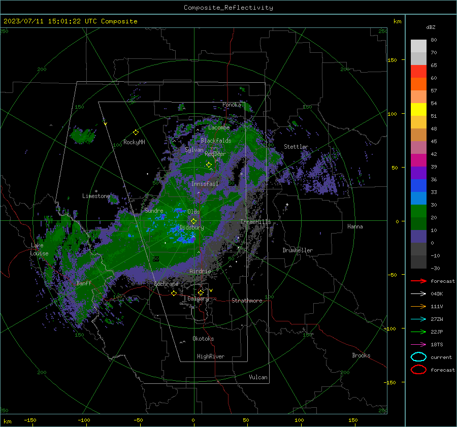Click the HighRiver label
This screenshot has width=457, height=427.
pos(211,356)
